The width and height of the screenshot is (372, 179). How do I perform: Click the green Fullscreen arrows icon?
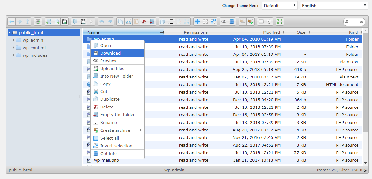(x=280, y=21)
